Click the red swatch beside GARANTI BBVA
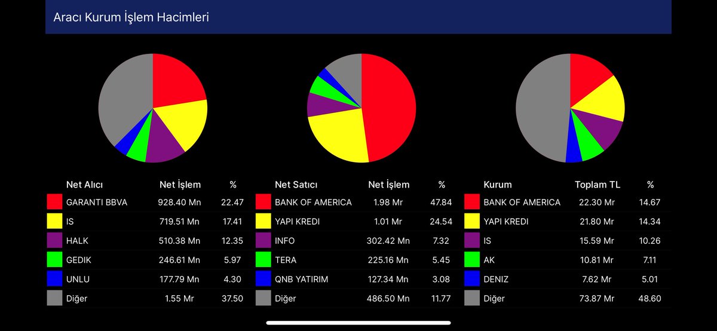Image resolution: width=717 pixels, height=331 pixels. click(x=54, y=202)
